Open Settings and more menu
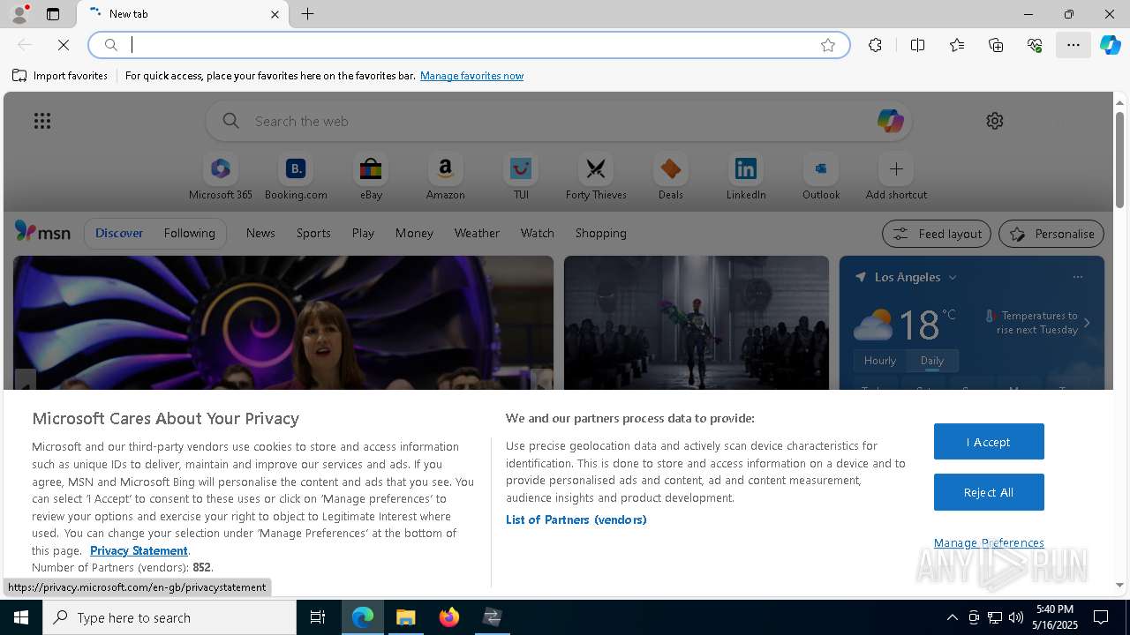Image resolution: width=1130 pixels, height=635 pixels. (1073, 45)
